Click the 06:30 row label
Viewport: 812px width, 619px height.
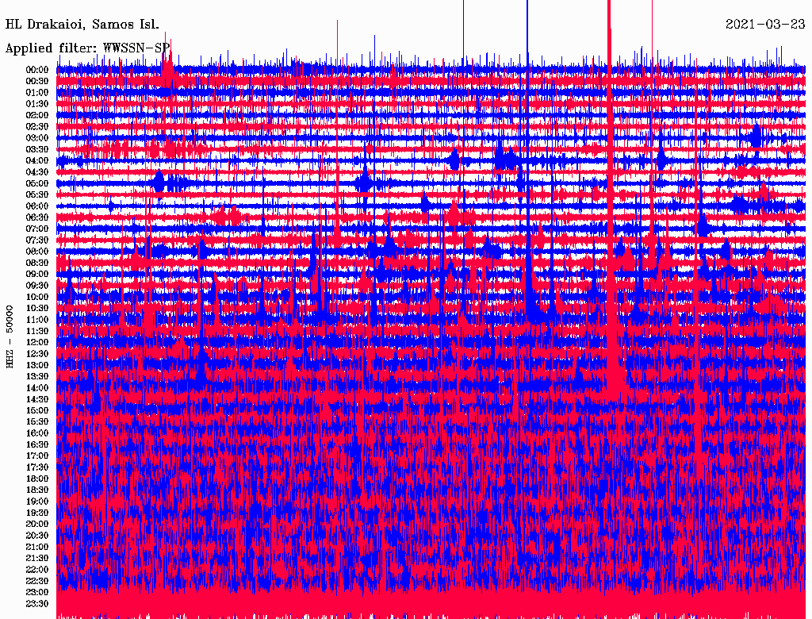[37, 217]
